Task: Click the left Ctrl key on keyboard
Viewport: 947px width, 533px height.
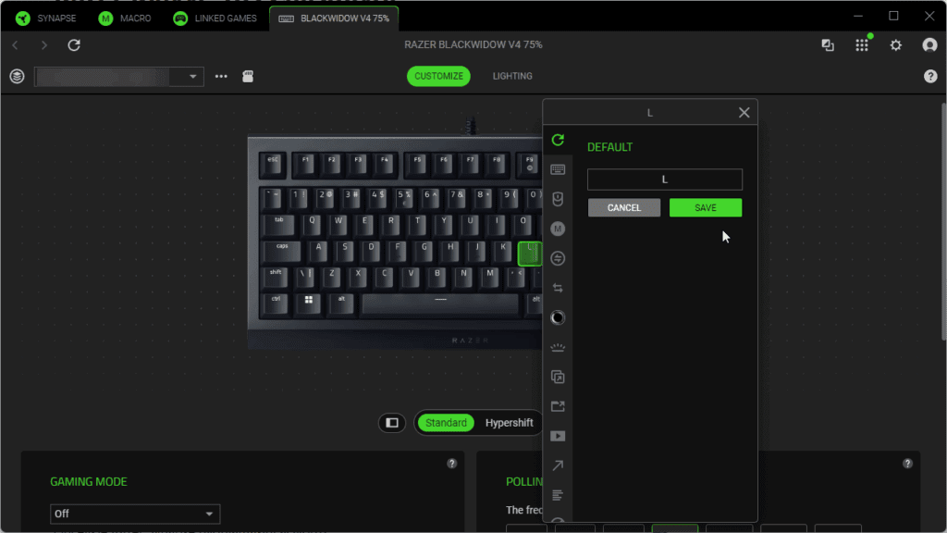Action: 276,304
